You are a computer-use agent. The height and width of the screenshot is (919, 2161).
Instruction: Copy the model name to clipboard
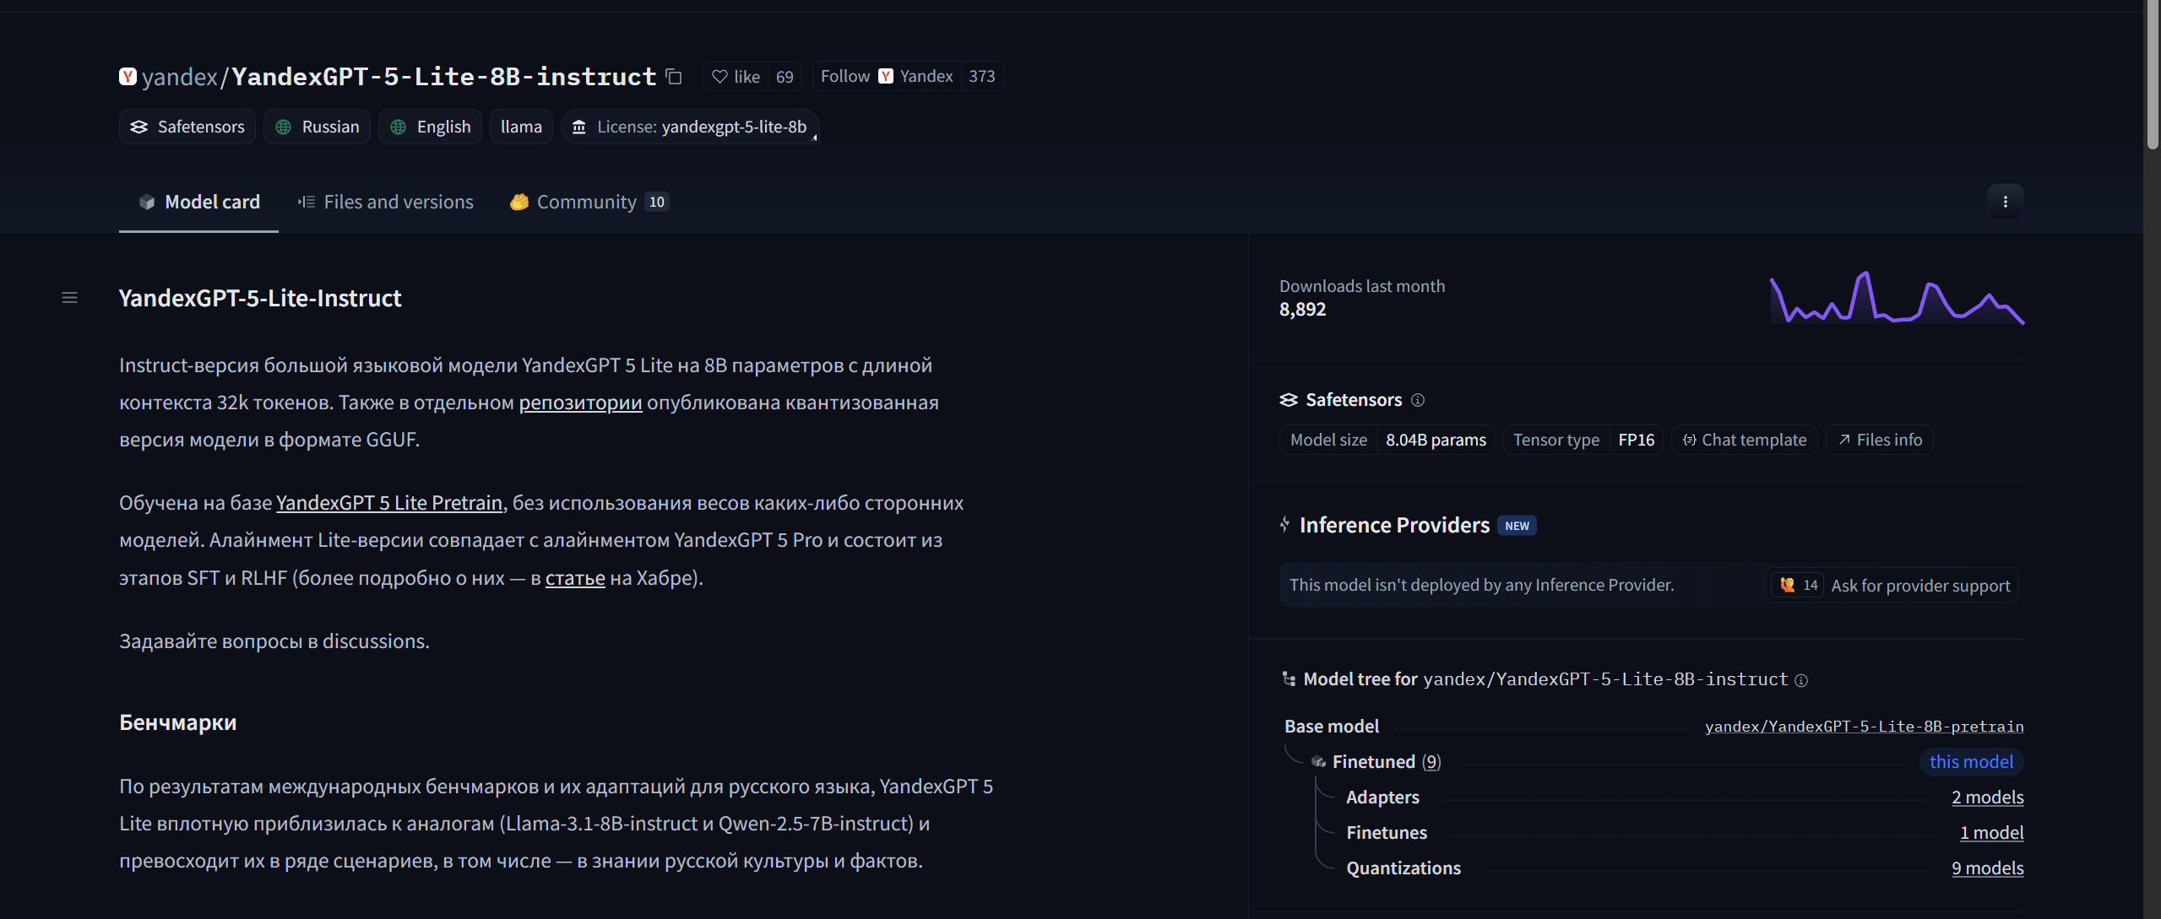673,77
